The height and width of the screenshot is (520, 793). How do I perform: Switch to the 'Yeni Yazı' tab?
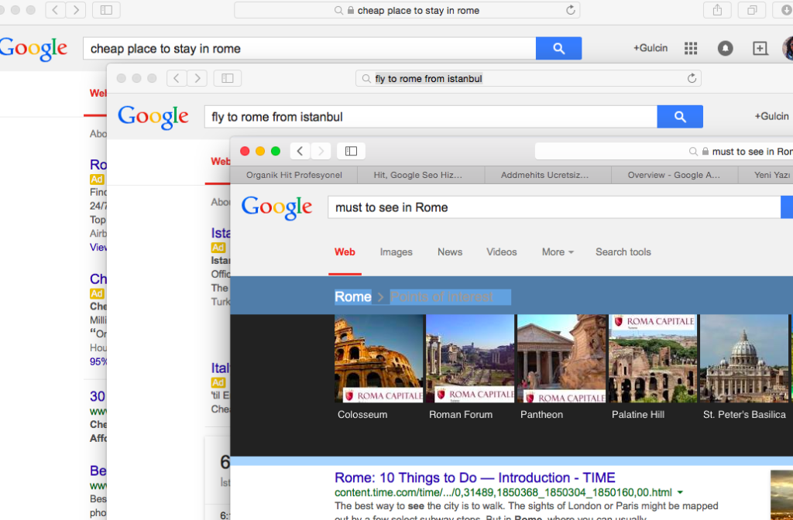pyautogui.click(x=766, y=175)
